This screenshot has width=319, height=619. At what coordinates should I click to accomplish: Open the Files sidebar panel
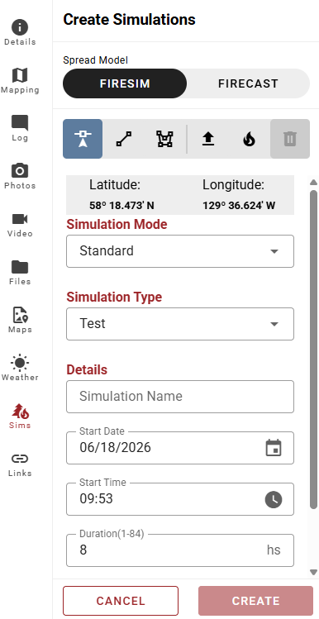click(20, 273)
